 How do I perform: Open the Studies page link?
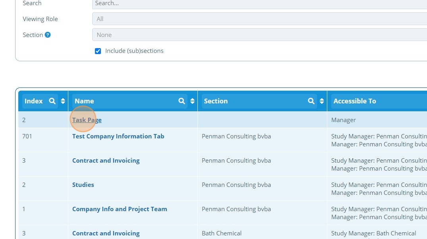point(83,185)
